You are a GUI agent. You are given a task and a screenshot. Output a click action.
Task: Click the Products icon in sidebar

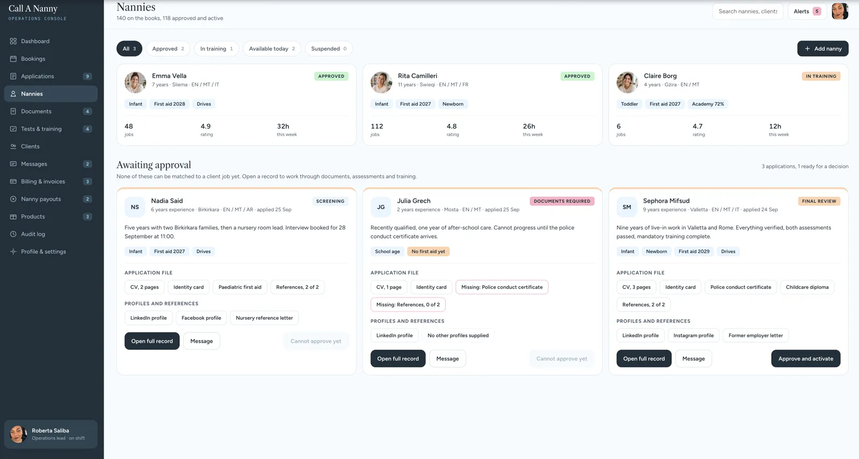pyautogui.click(x=13, y=217)
